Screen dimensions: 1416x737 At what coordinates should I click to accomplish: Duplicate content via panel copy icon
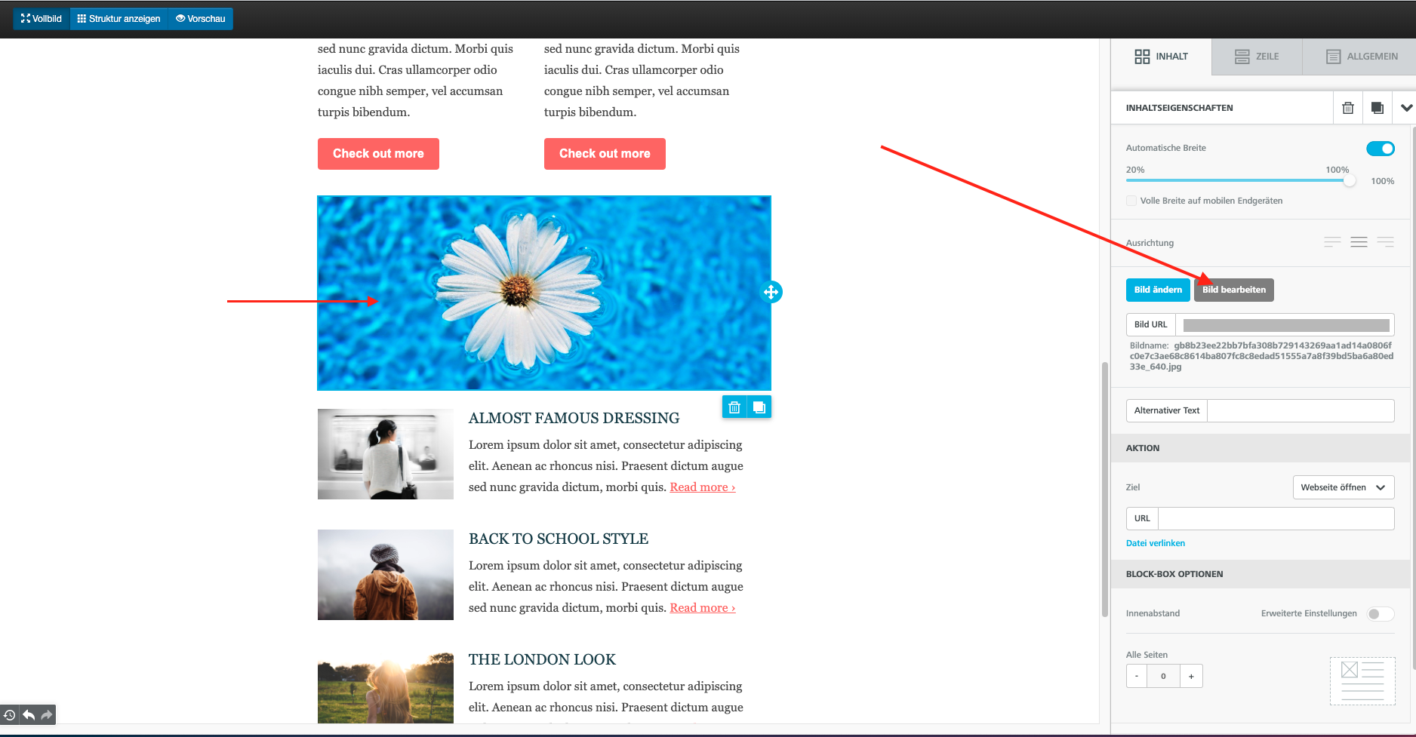(x=1377, y=108)
